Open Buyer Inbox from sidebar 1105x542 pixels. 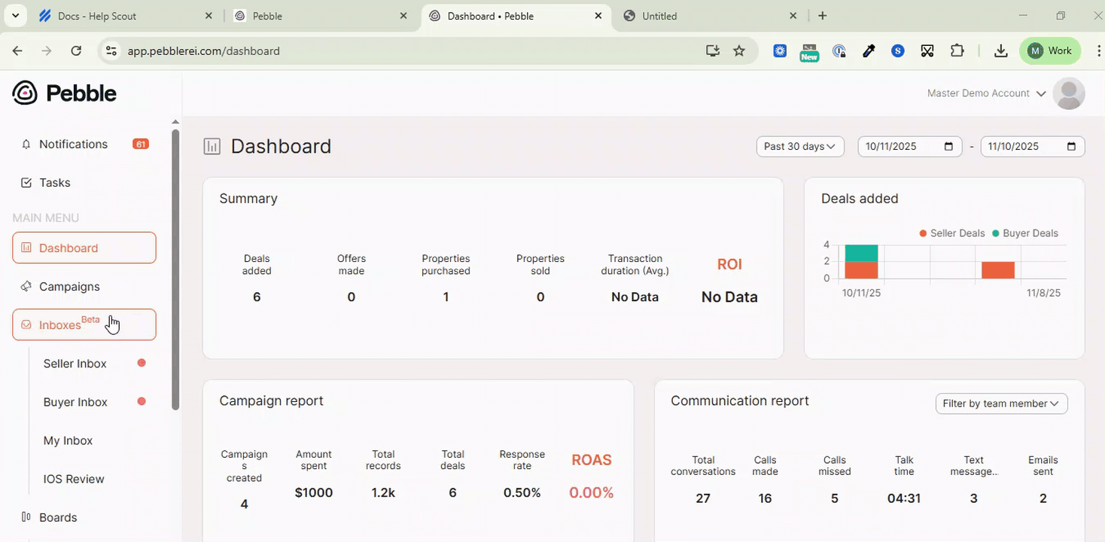(75, 402)
